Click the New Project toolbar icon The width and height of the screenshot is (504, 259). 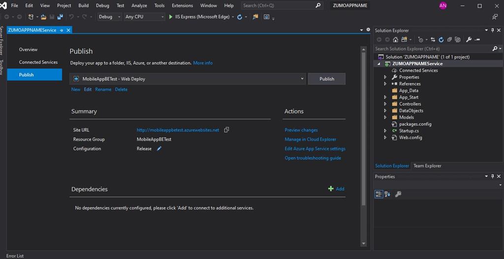31,17
